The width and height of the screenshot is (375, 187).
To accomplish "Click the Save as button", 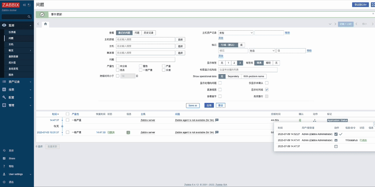I will (x=193, y=105).
